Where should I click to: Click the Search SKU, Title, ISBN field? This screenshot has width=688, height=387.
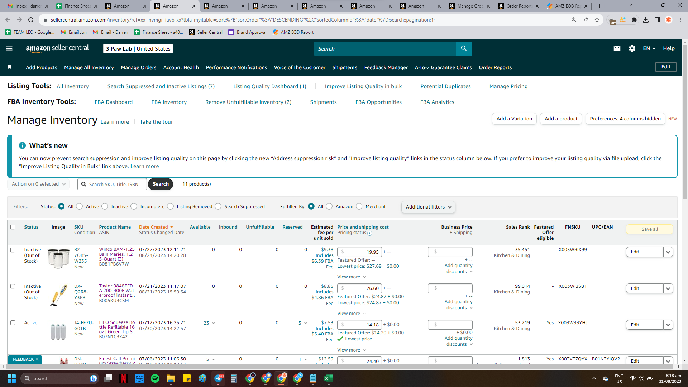[112, 184]
